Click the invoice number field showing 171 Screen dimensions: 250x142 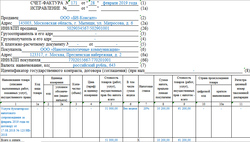tap(74, 3)
